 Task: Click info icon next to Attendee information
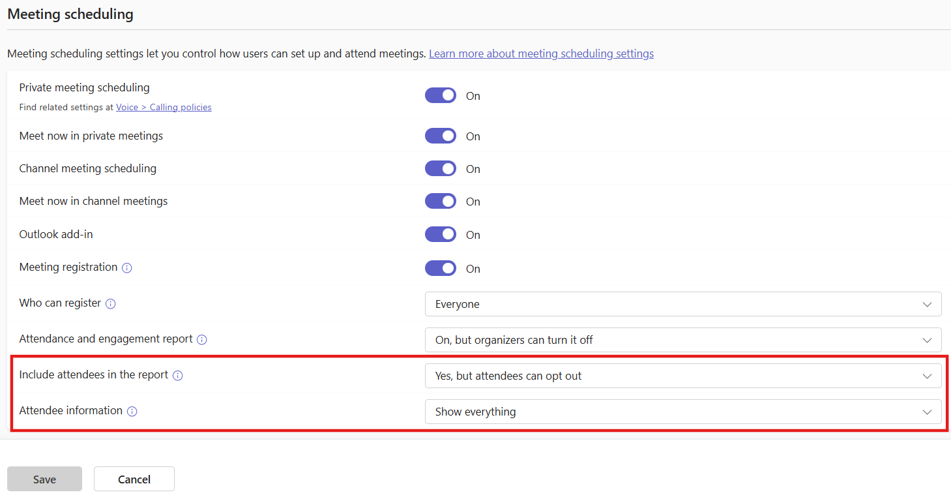[x=132, y=411]
